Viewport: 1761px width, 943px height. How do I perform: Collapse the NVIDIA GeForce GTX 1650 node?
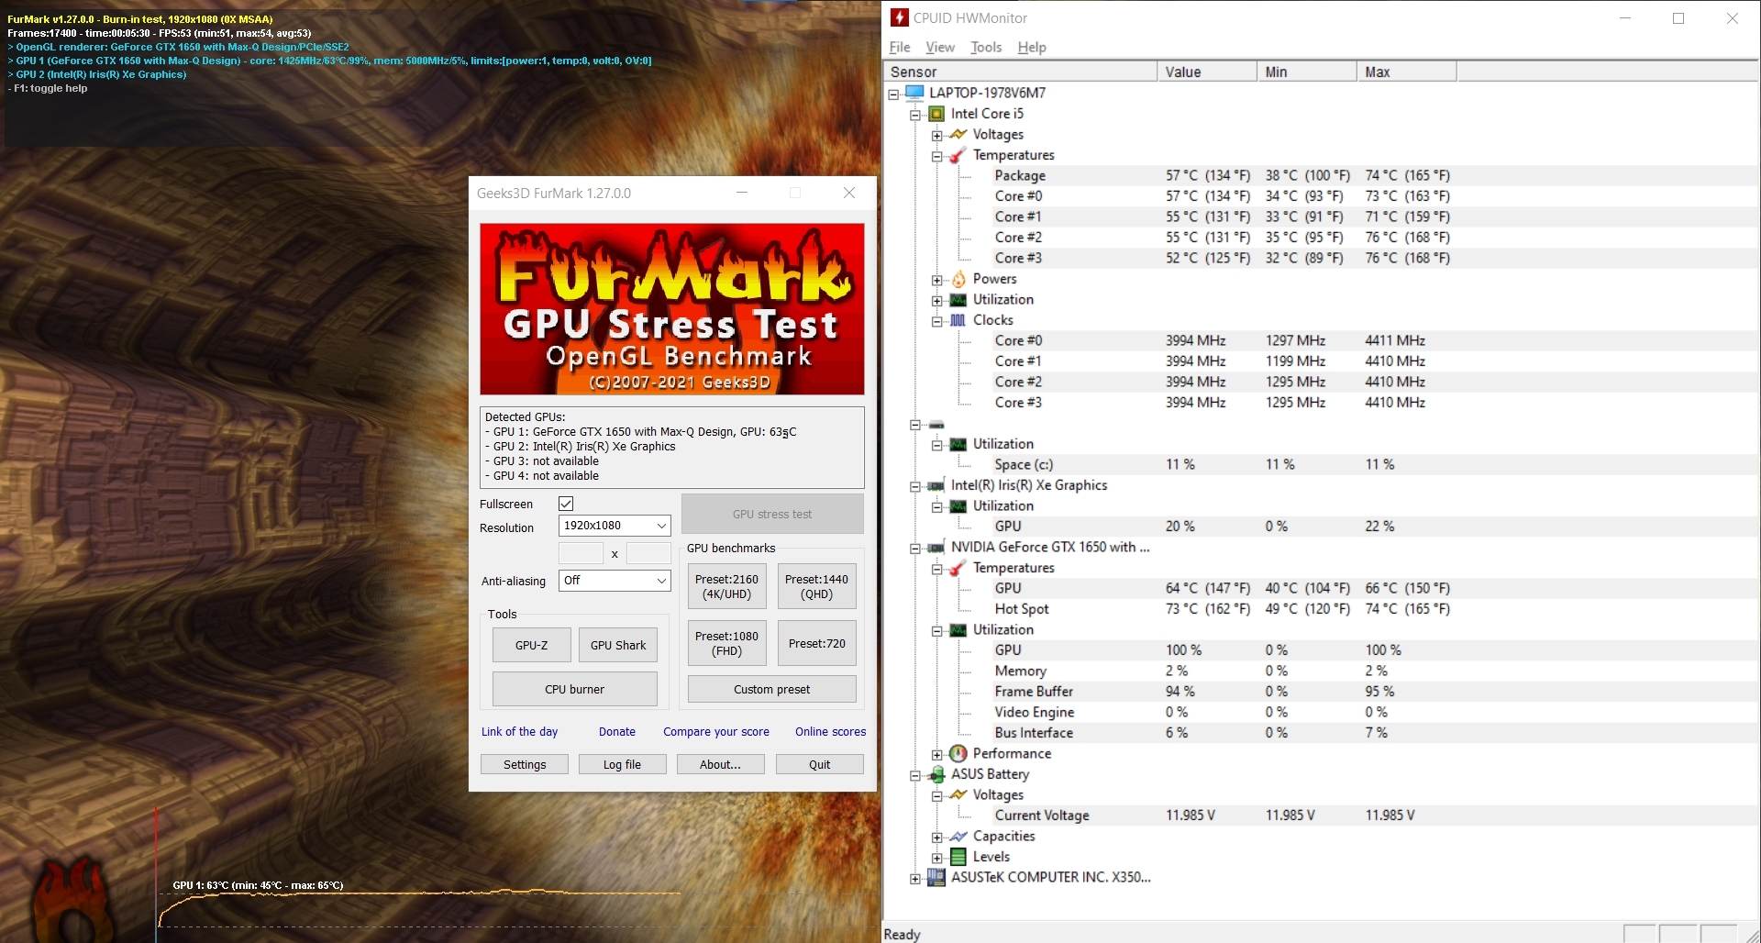pos(915,548)
